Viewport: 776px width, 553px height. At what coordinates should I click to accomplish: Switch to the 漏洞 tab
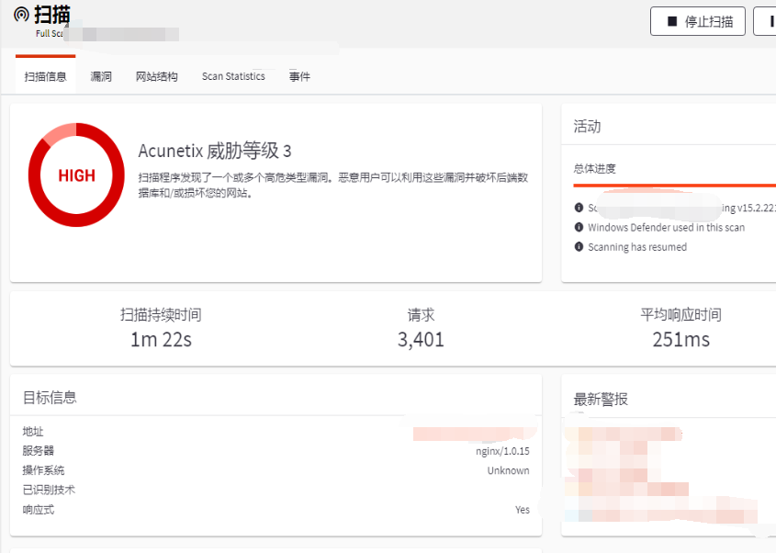point(101,76)
